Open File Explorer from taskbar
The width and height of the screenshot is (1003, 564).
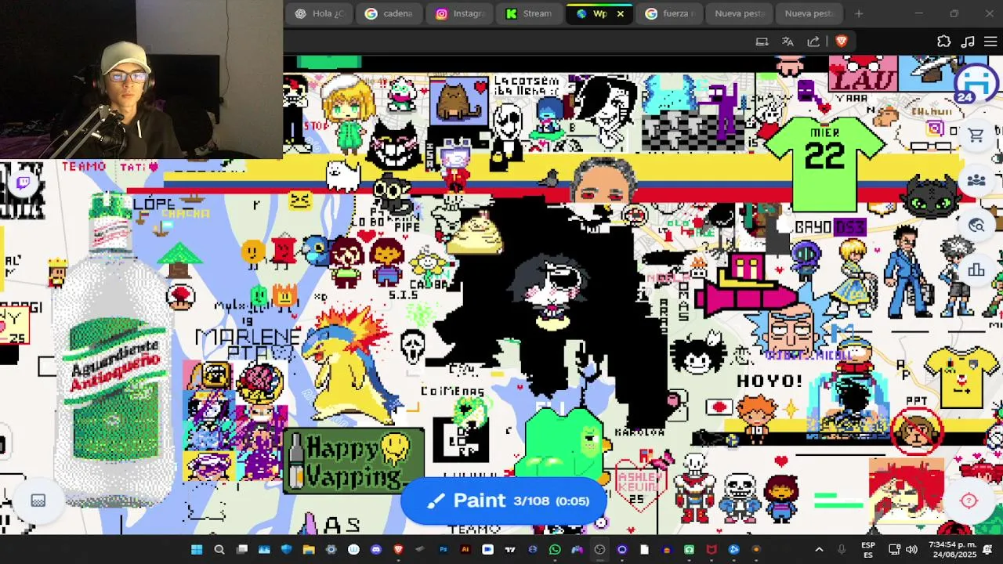309,549
